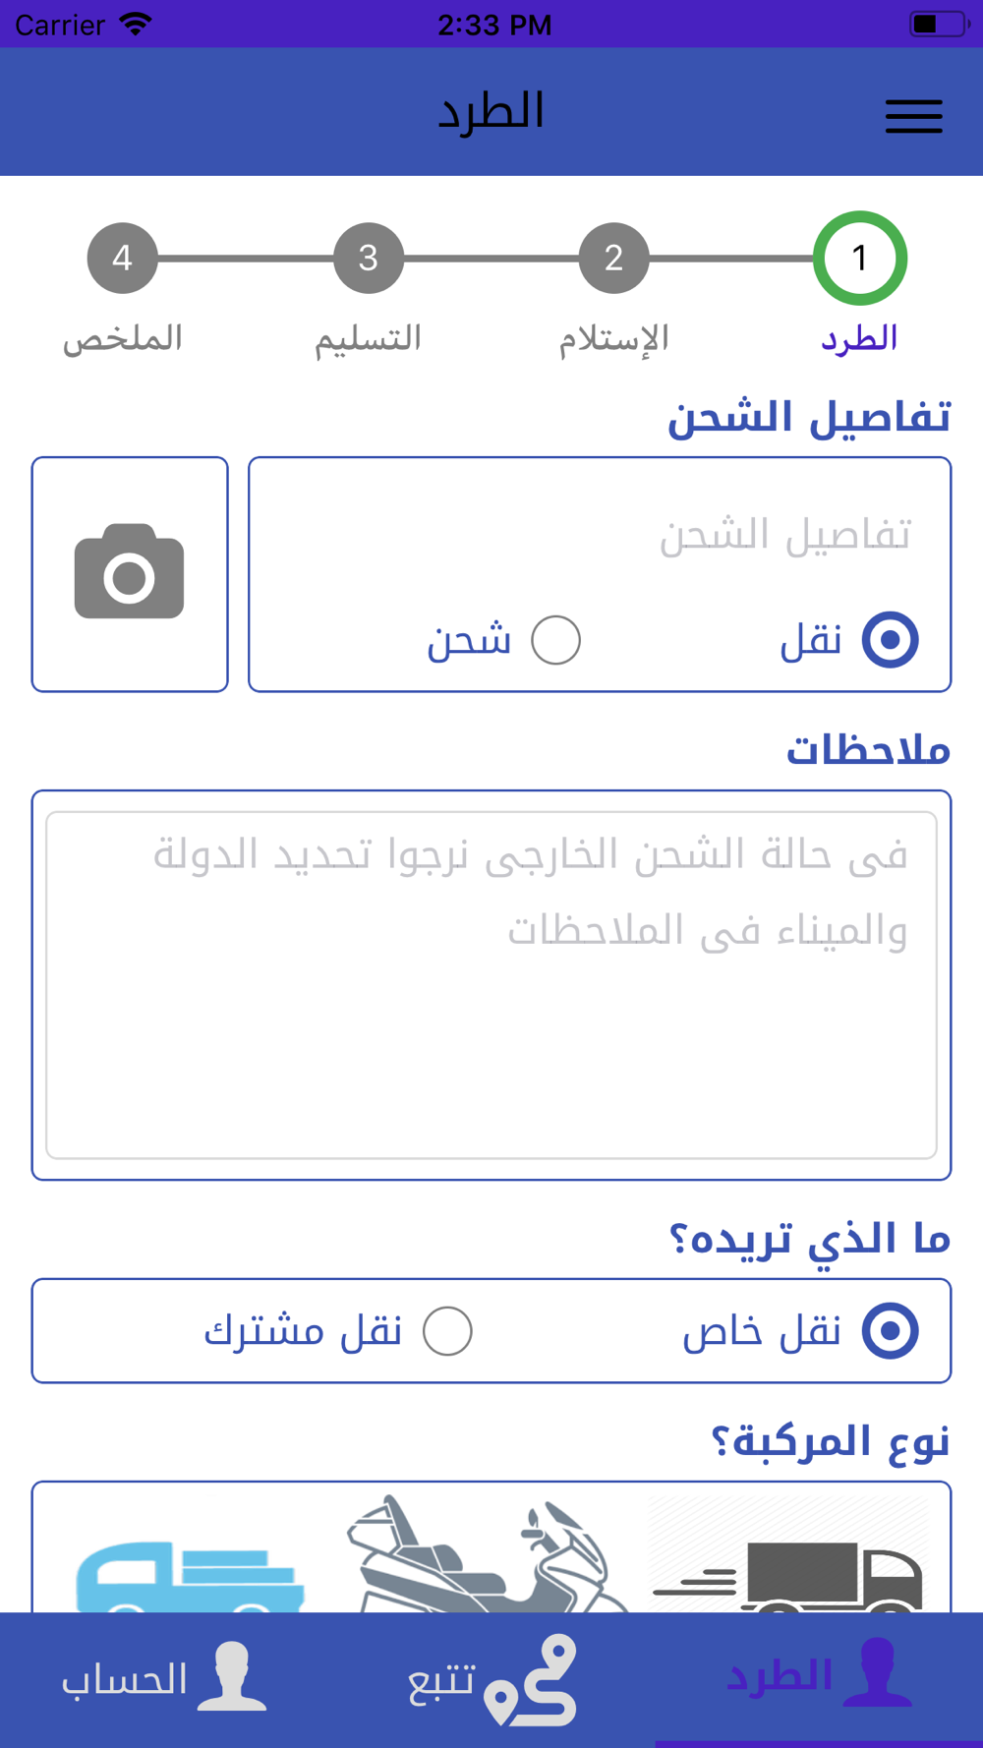The image size is (983, 1748).
Task: Tap the الطرد tab person icon
Action: point(877,1672)
